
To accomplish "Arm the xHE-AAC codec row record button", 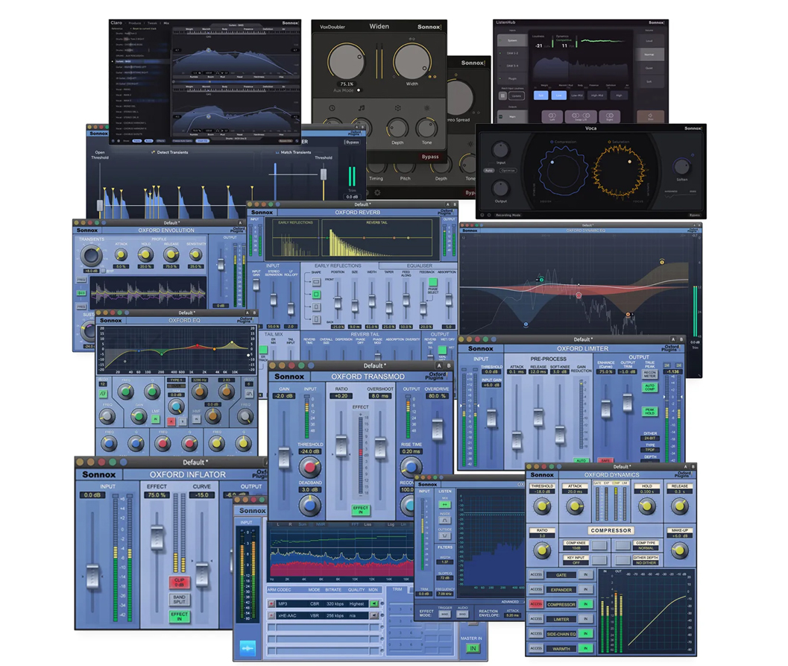I will [271, 615].
